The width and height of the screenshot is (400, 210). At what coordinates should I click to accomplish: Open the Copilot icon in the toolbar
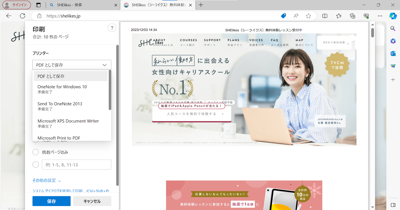[393, 16]
